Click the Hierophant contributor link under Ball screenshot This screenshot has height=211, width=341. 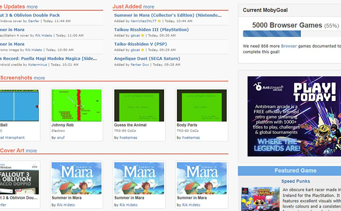12,138
